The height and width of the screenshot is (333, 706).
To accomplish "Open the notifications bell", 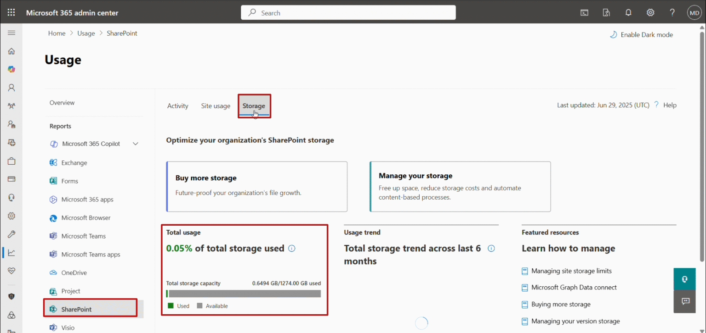I will click(x=628, y=12).
